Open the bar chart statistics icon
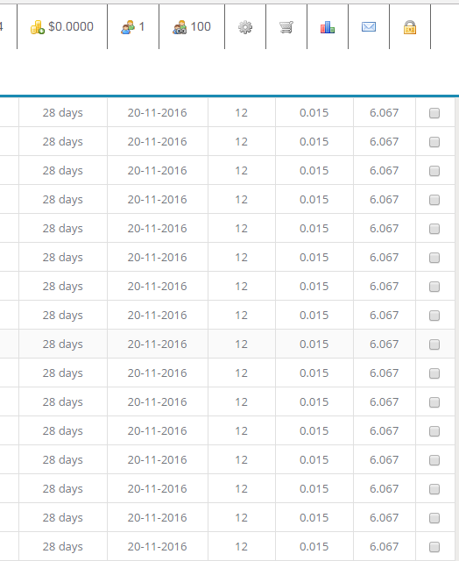This screenshot has width=459, height=561. point(328,27)
